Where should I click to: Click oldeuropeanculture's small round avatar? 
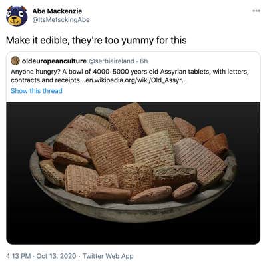[15, 61]
